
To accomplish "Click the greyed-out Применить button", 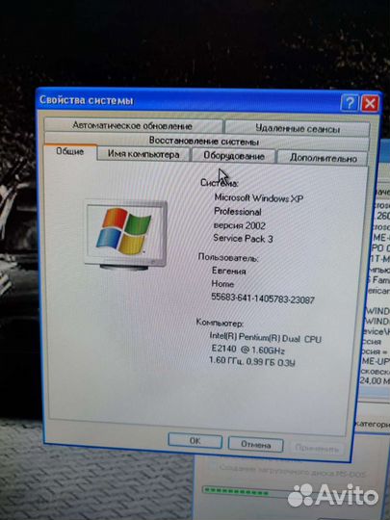I will point(317,448).
